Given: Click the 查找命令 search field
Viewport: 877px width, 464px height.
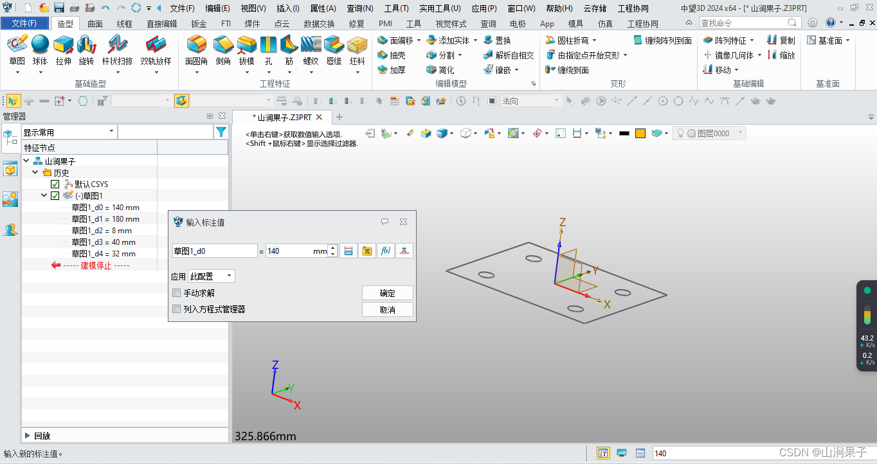Looking at the screenshot, I should [x=749, y=22].
